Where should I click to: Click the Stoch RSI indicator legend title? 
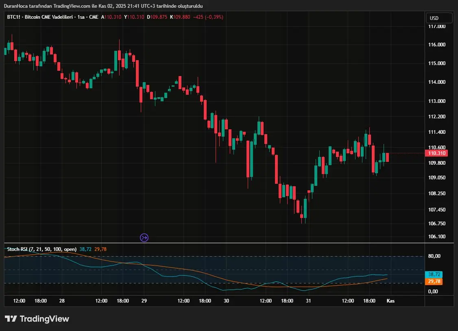tap(42, 249)
